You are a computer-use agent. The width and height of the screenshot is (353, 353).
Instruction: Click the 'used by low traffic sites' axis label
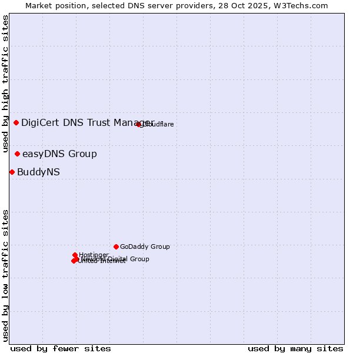pos(5,275)
